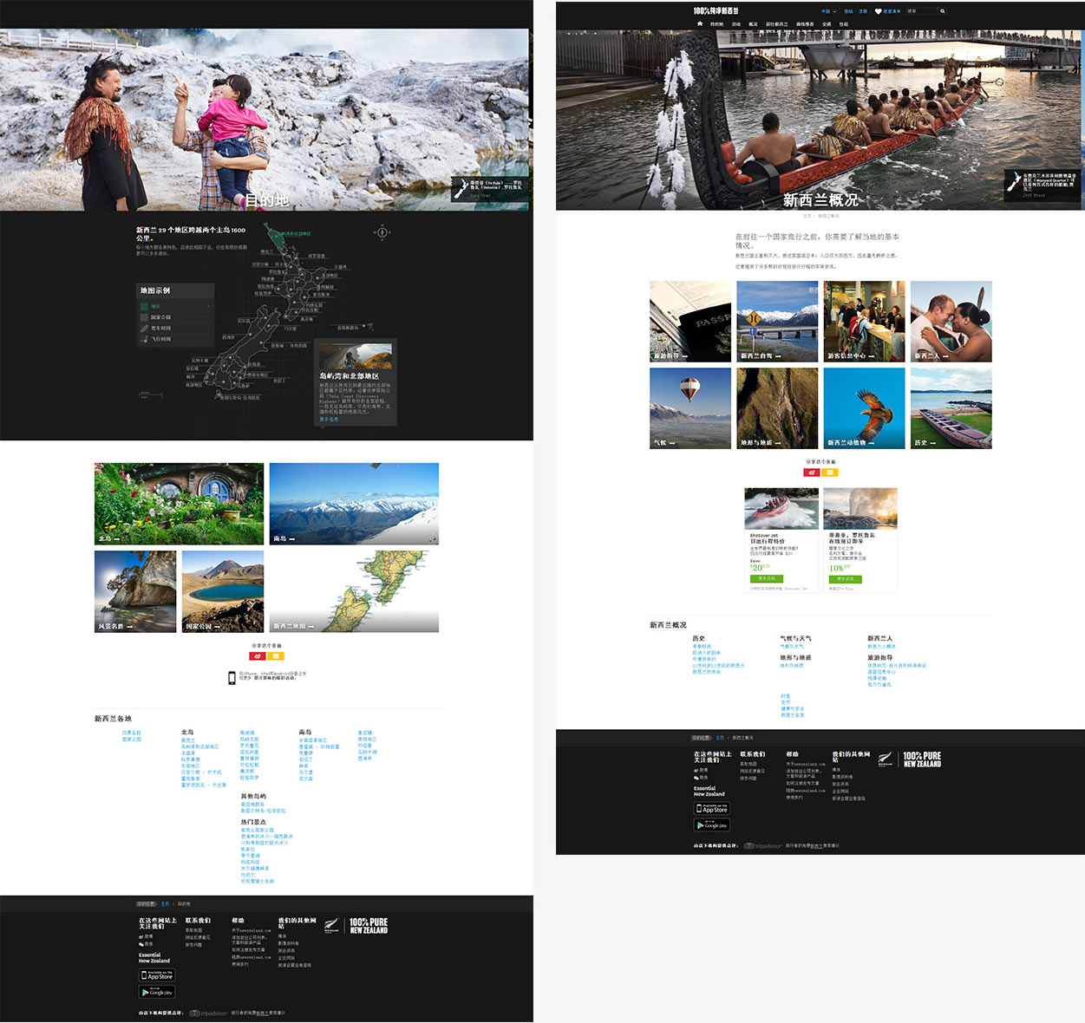The height and width of the screenshot is (1023, 1085).
Task: Click 更多信息 link in map popup
Action: point(329,419)
